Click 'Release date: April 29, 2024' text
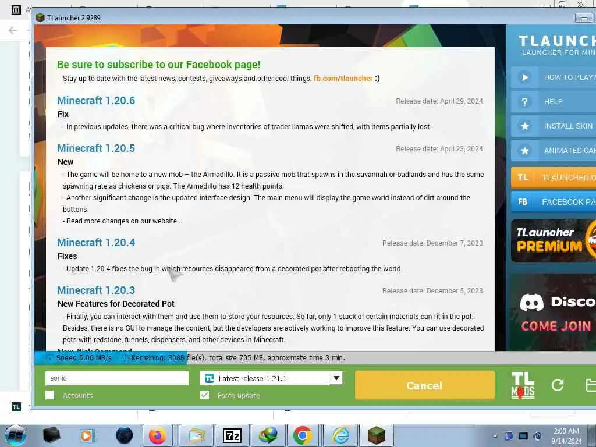This screenshot has width=596, height=447. pos(440,101)
